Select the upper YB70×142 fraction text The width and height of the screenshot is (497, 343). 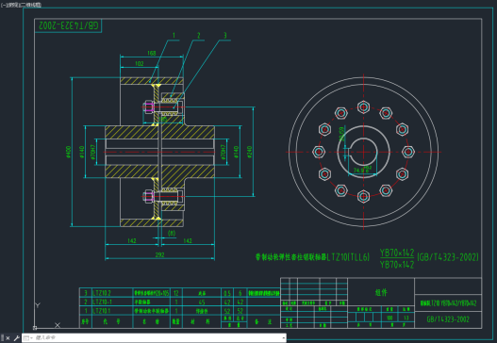pos(397,253)
